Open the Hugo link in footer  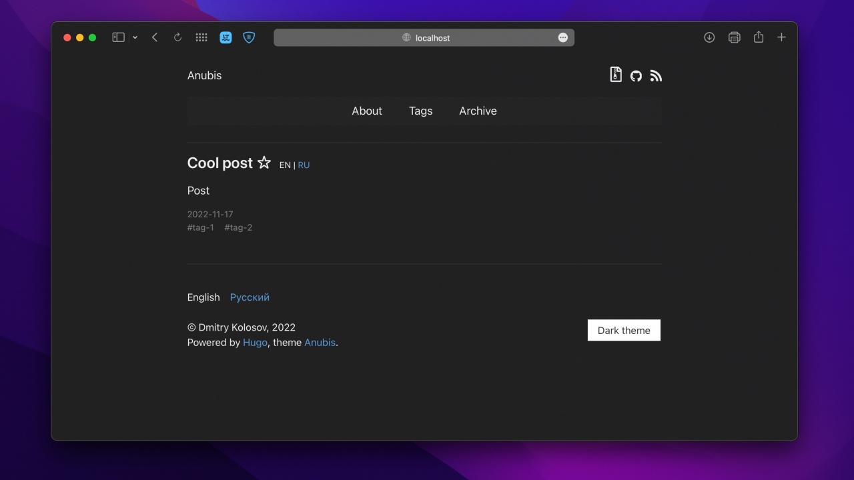255,343
